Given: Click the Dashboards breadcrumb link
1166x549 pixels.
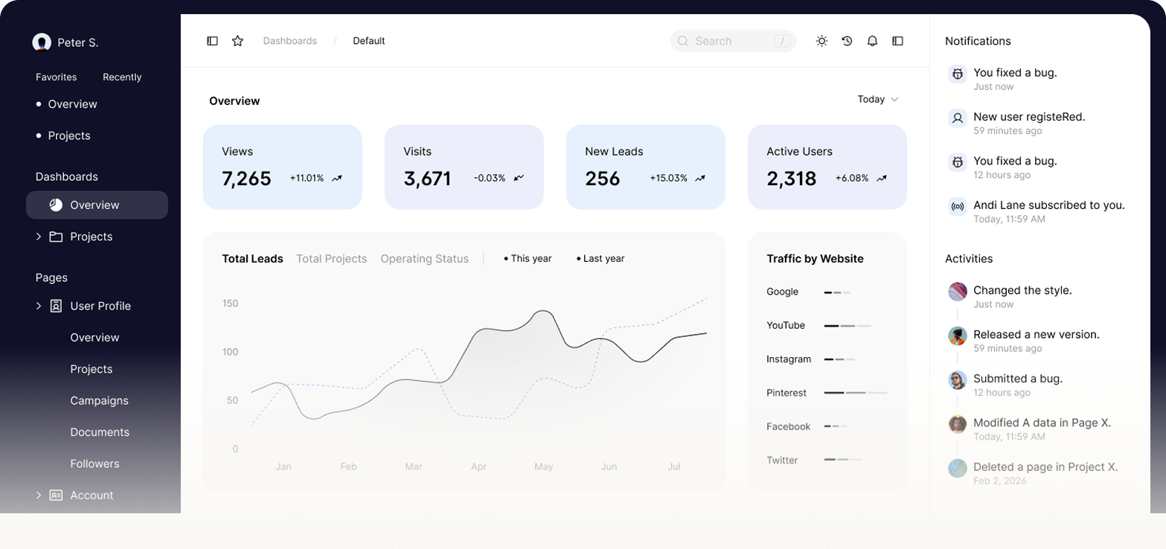Looking at the screenshot, I should (289, 41).
